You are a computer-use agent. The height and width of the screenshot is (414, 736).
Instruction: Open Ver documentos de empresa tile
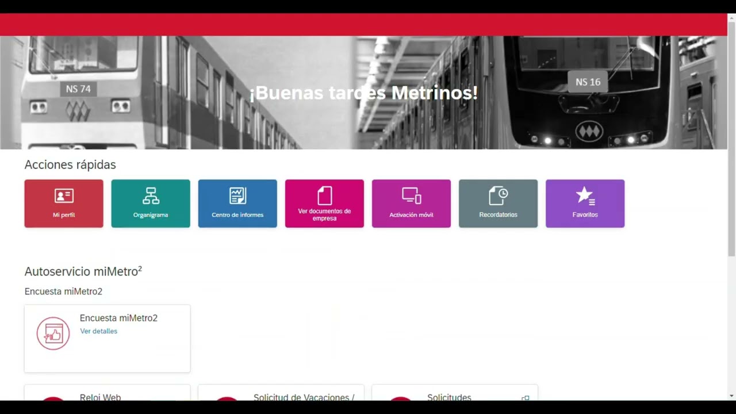coord(324,204)
